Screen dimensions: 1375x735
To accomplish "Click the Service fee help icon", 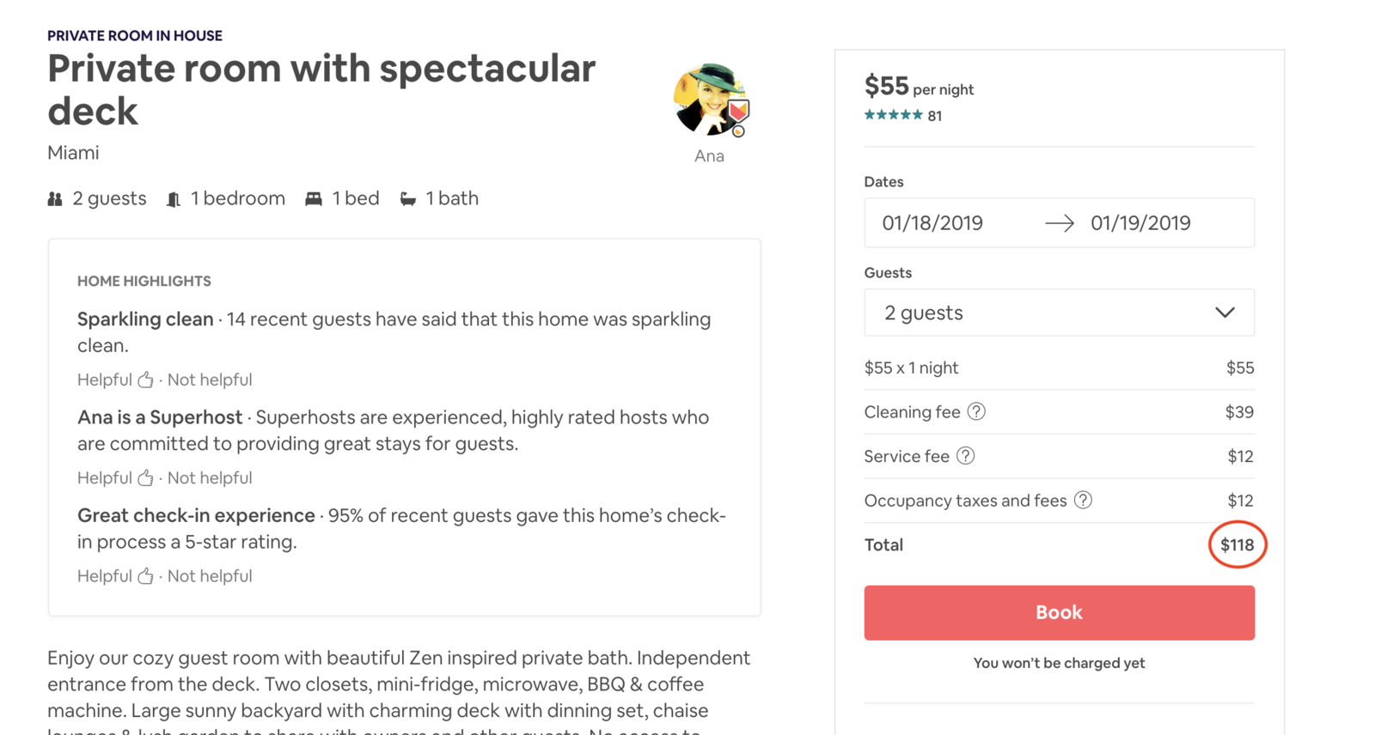I will pos(966,456).
